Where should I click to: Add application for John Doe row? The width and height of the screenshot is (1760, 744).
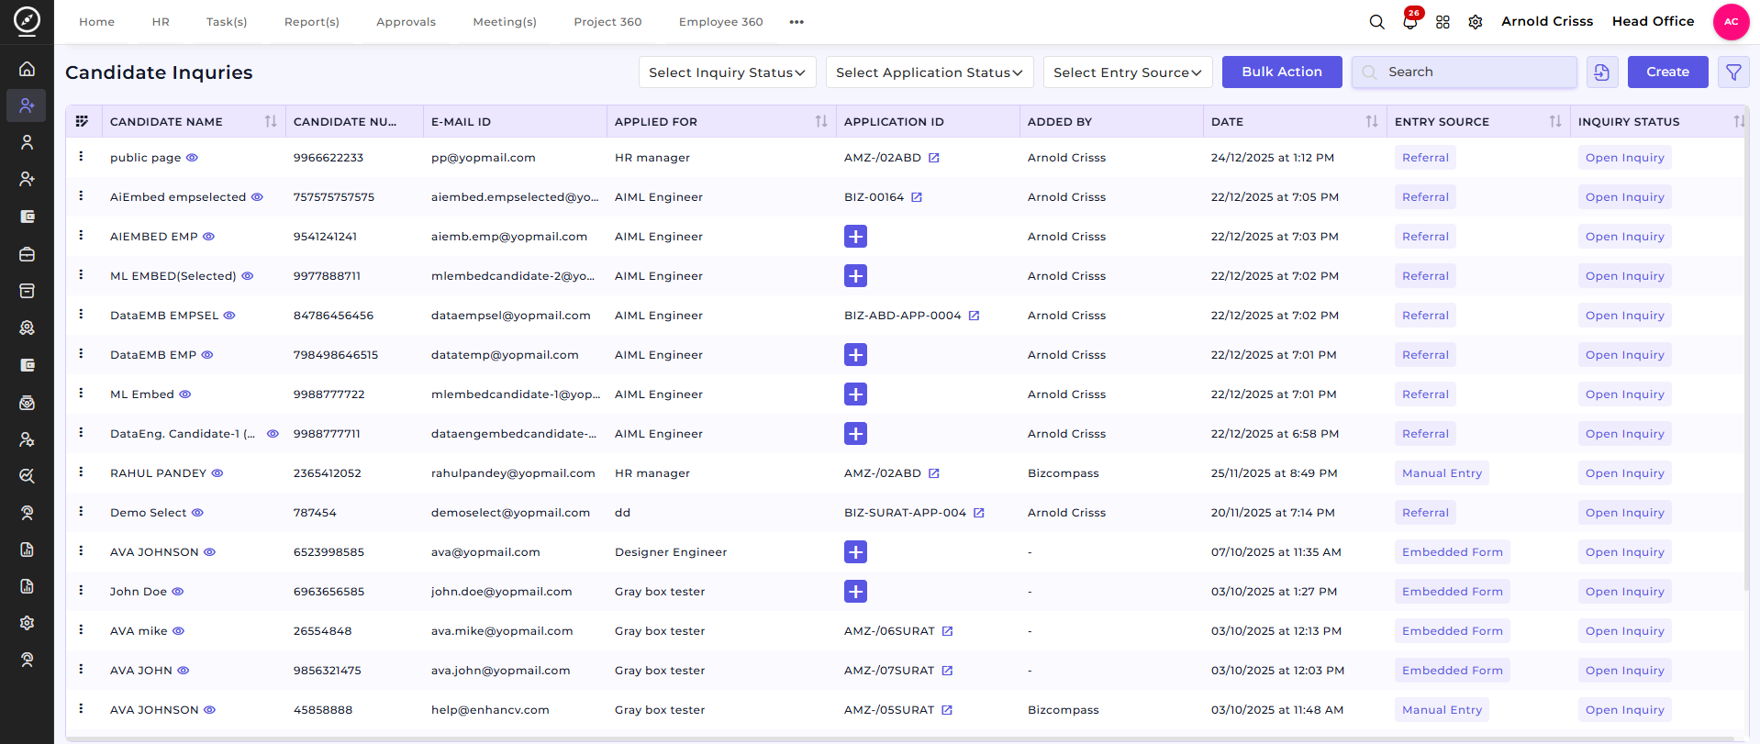tap(855, 592)
